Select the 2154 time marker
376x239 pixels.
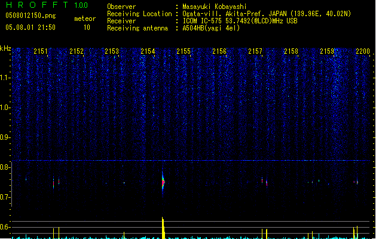(148, 52)
